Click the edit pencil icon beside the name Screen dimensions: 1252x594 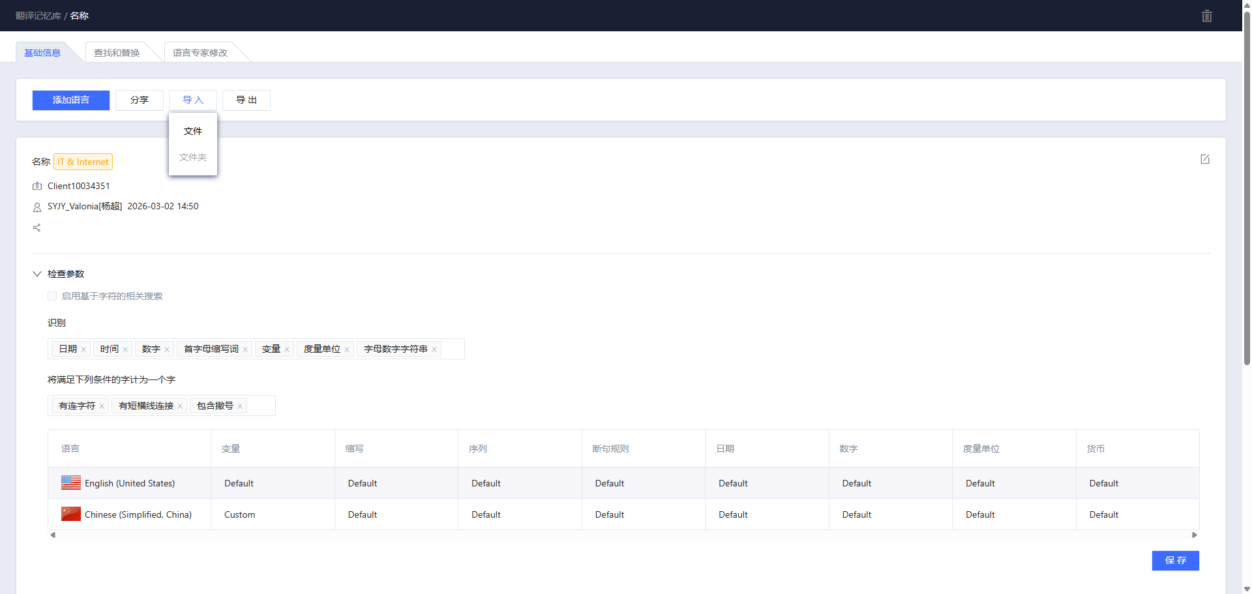1205,159
